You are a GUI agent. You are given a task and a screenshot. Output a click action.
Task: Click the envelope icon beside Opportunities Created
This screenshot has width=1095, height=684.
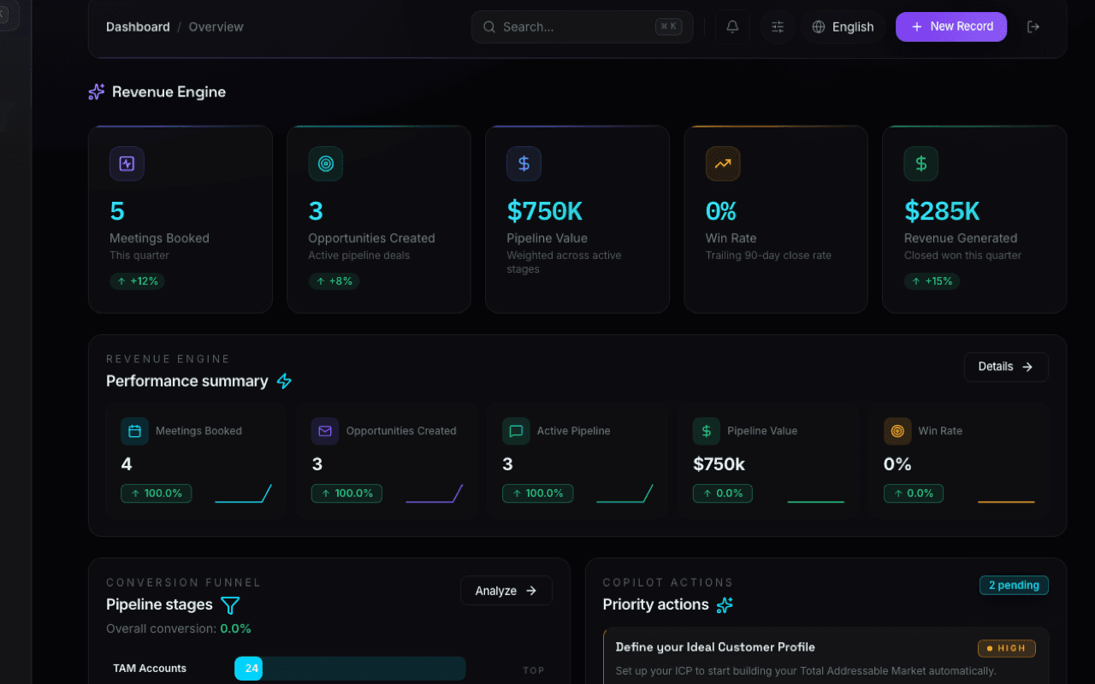pyautogui.click(x=324, y=431)
